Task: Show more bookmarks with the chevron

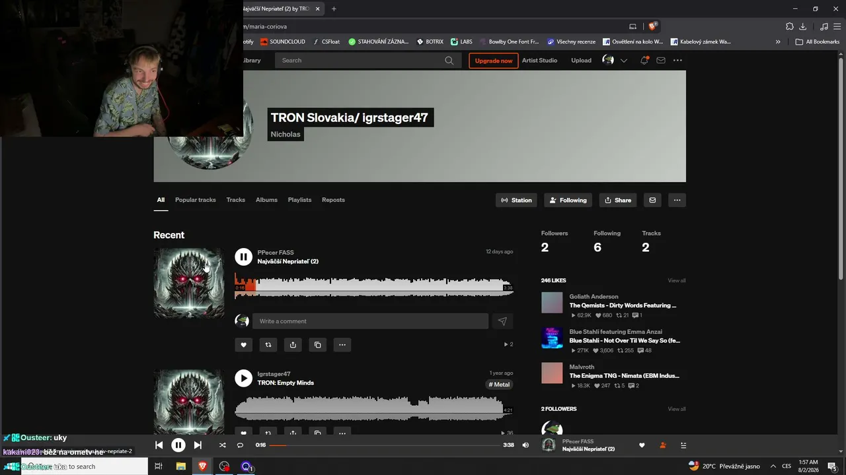Action: point(778,42)
